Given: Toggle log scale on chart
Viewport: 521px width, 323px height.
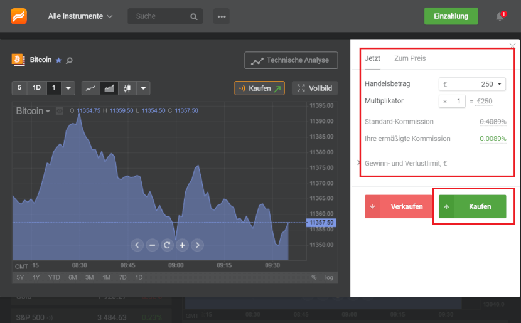Looking at the screenshot, I should point(329,277).
